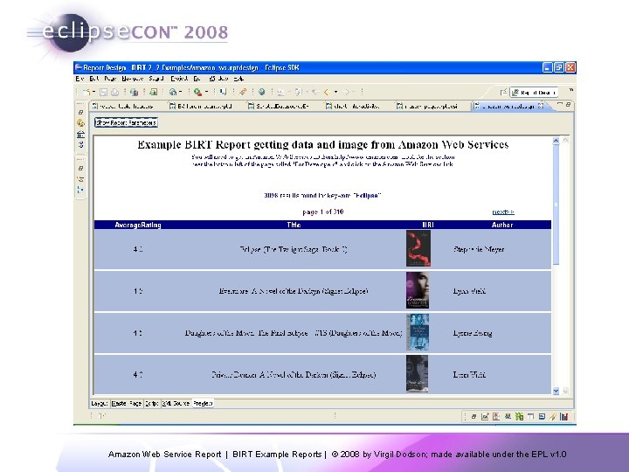Image resolution: width=629 pixels, height=472 pixels.
Task: Click the Eclipse (The Twilight Saga) title
Action: pyautogui.click(x=294, y=249)
